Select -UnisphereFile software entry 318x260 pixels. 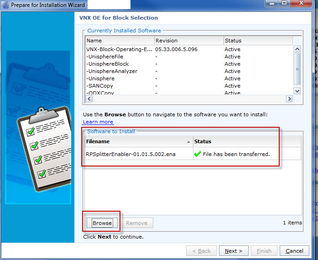pyautogui.click(x=105, y=57)
